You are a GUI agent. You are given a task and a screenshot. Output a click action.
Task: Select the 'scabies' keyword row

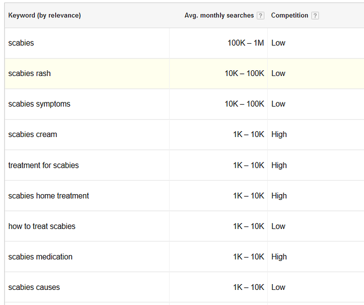point(21,43)
